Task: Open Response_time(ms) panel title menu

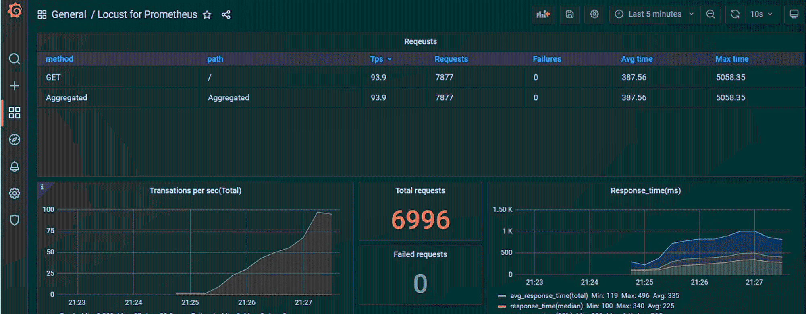Action: (x=646, y=191)
